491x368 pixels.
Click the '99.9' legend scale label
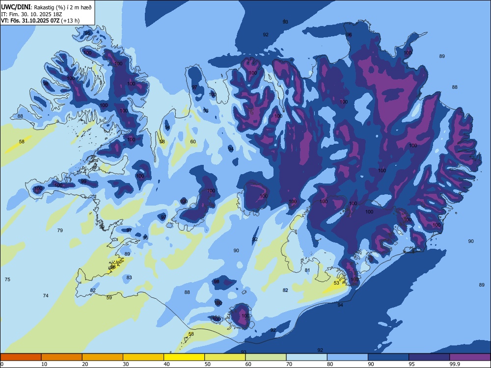coord(454,364)
